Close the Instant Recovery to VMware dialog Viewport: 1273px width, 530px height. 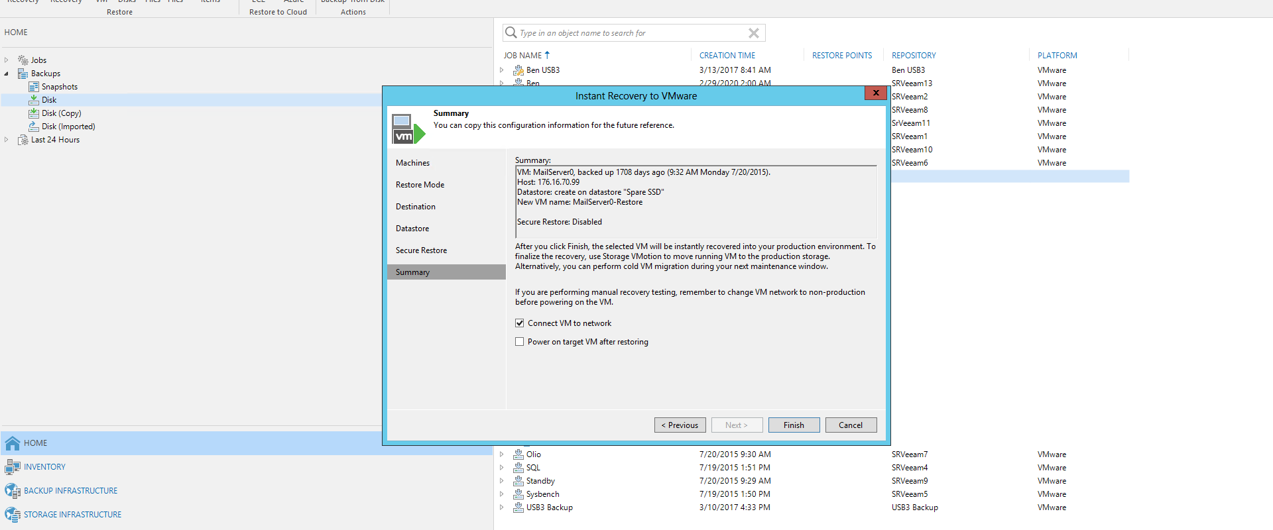(876, 93)
